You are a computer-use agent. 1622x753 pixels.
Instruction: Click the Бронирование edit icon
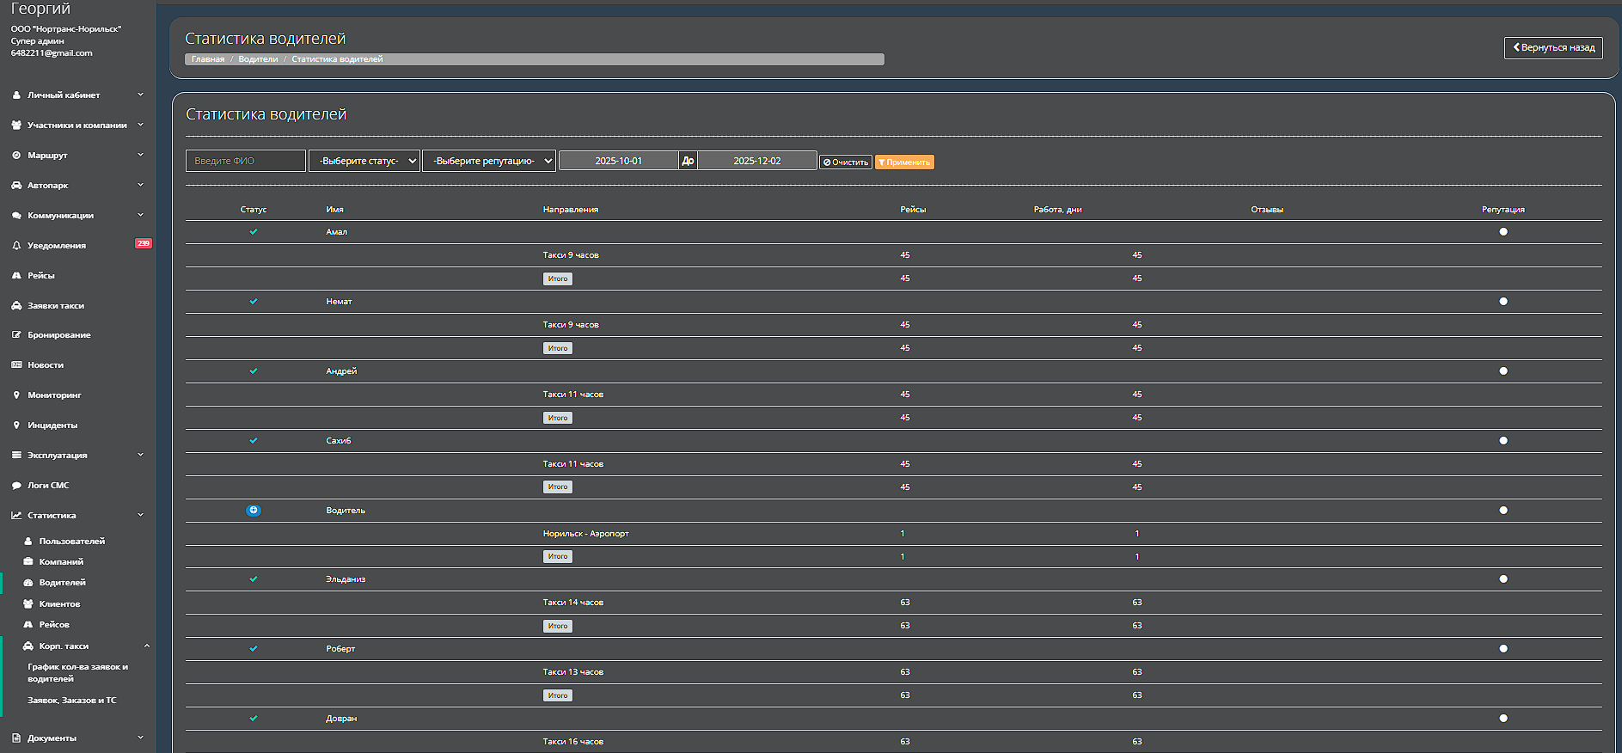(16, 335)
